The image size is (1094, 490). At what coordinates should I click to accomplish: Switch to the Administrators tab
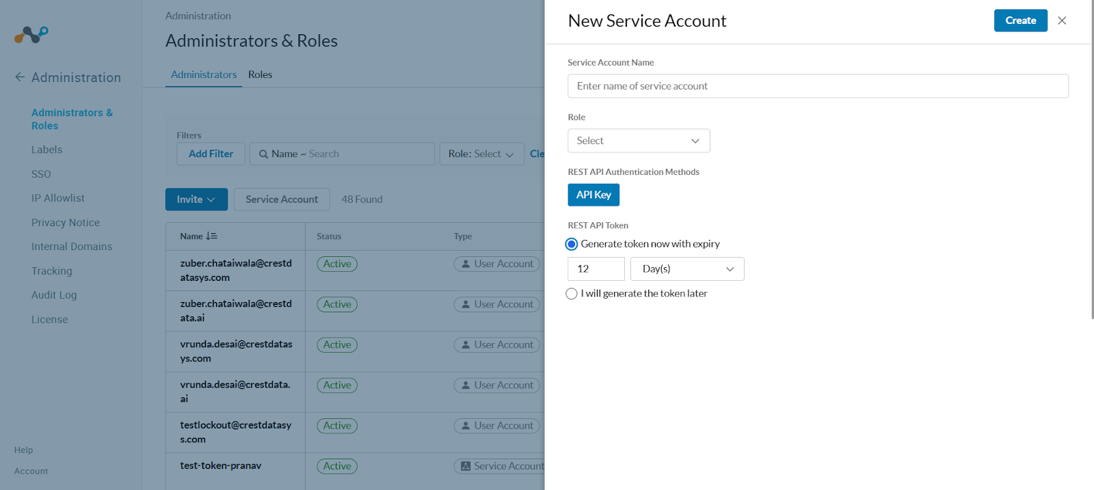(204, 74)
